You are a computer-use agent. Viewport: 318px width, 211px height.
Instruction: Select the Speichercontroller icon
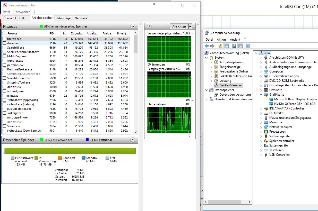(266, 141)
